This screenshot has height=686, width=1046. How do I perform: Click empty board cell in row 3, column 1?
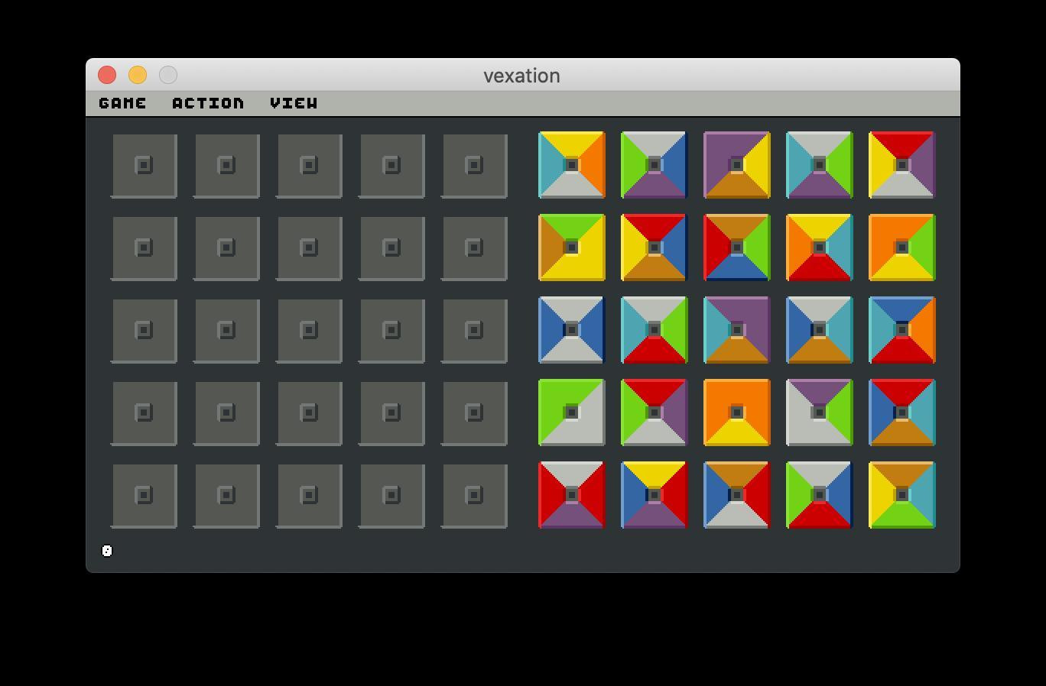(144, 331)
